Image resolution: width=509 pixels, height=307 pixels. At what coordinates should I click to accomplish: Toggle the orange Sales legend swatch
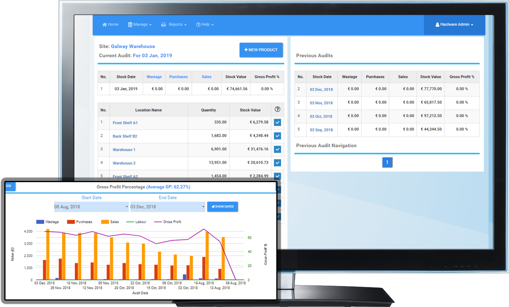105,222
